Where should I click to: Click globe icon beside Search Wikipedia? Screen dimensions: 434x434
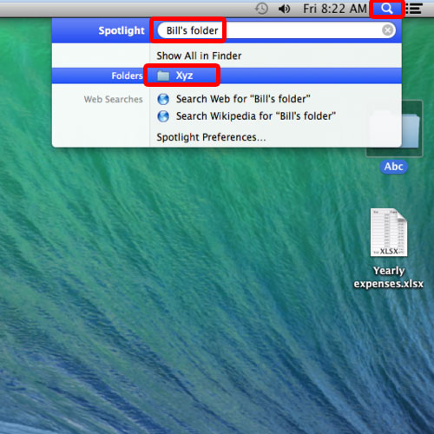(163, 116)
